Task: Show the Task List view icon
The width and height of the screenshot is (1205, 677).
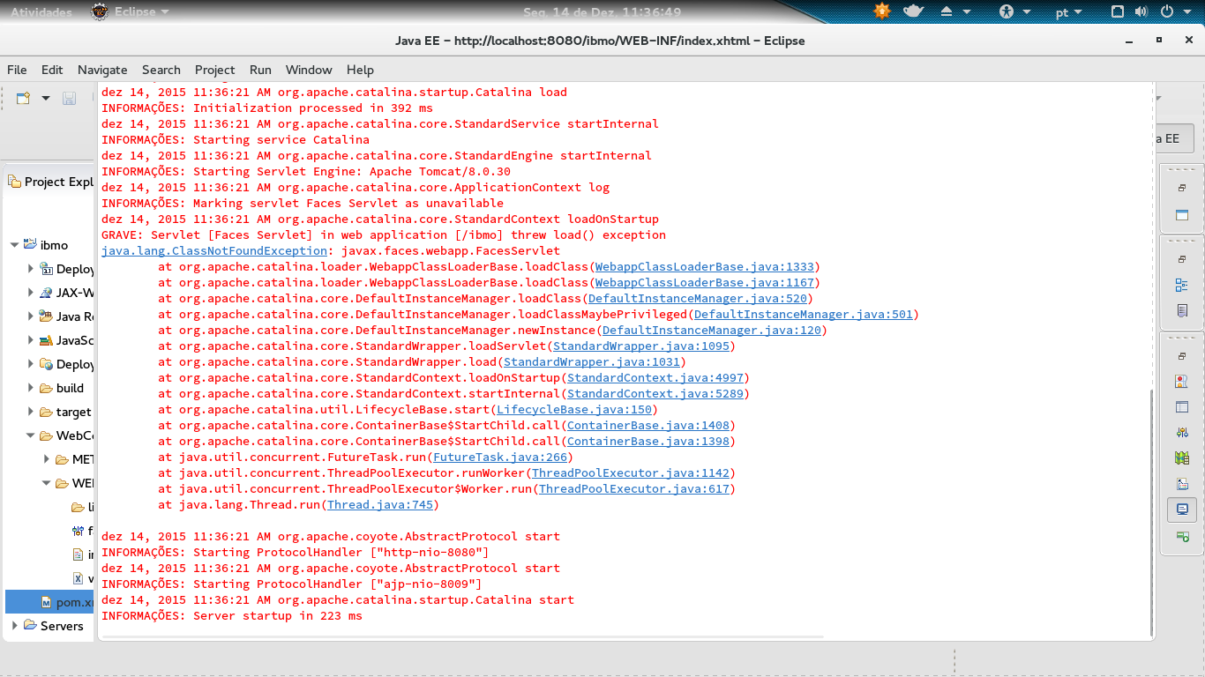Action: click(1182, 310)
